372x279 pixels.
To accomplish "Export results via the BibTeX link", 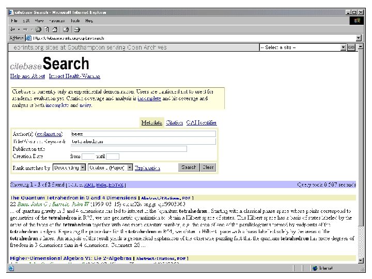I will (116, 185).
